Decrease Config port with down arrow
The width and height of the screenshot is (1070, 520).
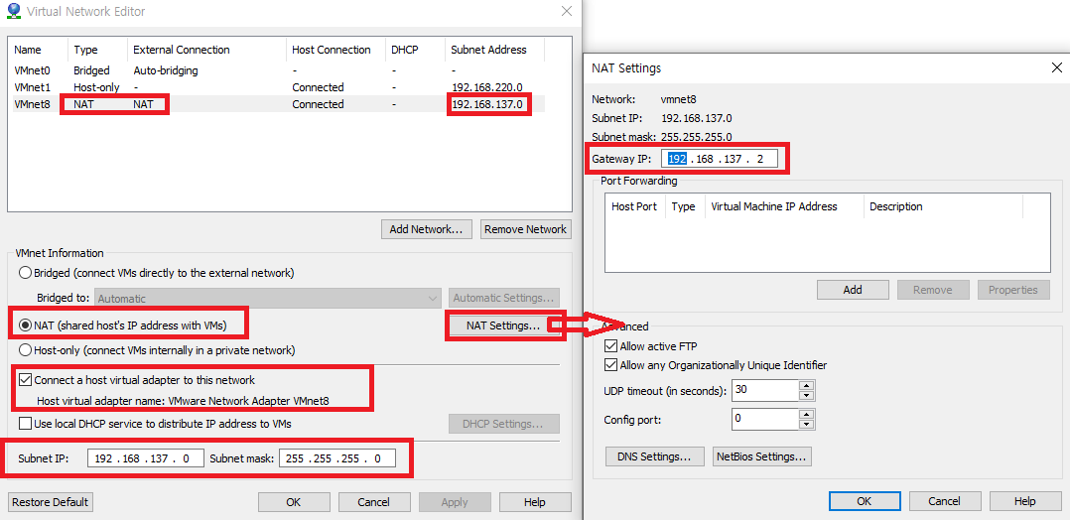[807, 423]
